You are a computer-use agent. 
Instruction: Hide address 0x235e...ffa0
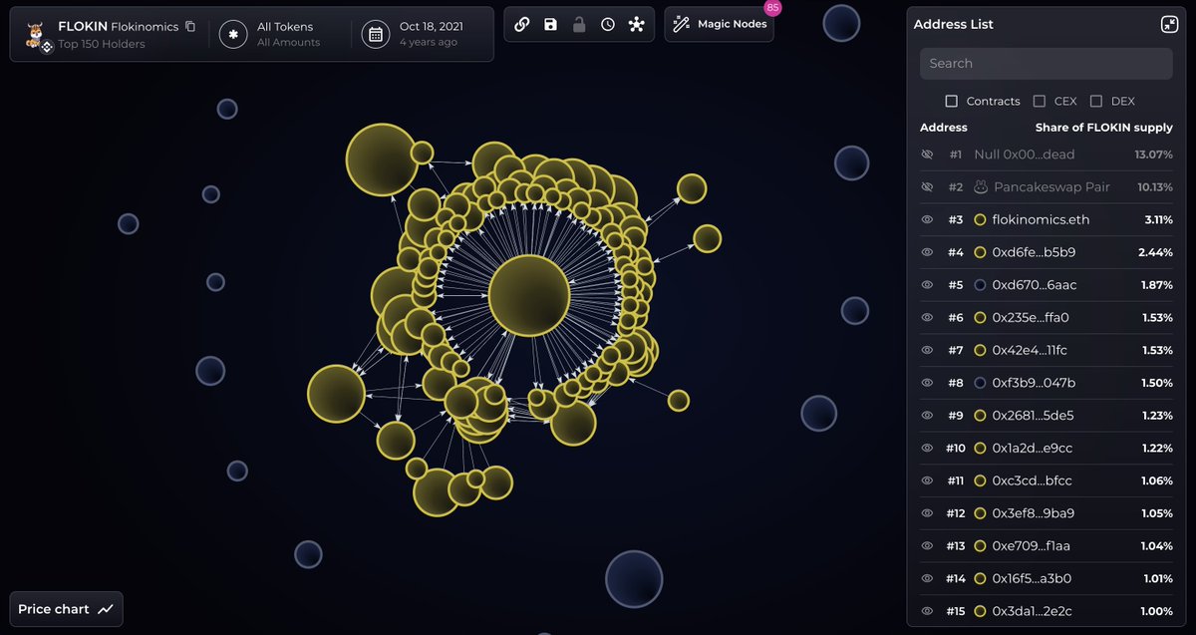click(927, 317)
